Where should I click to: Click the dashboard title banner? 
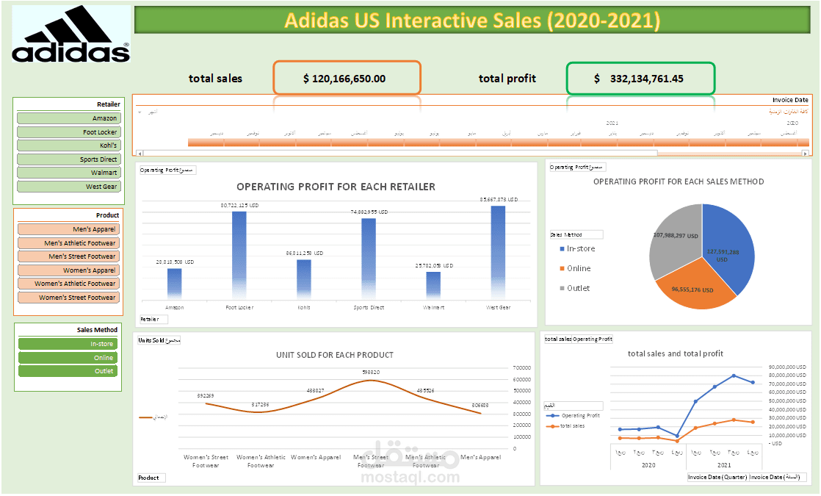coord(471,21)
